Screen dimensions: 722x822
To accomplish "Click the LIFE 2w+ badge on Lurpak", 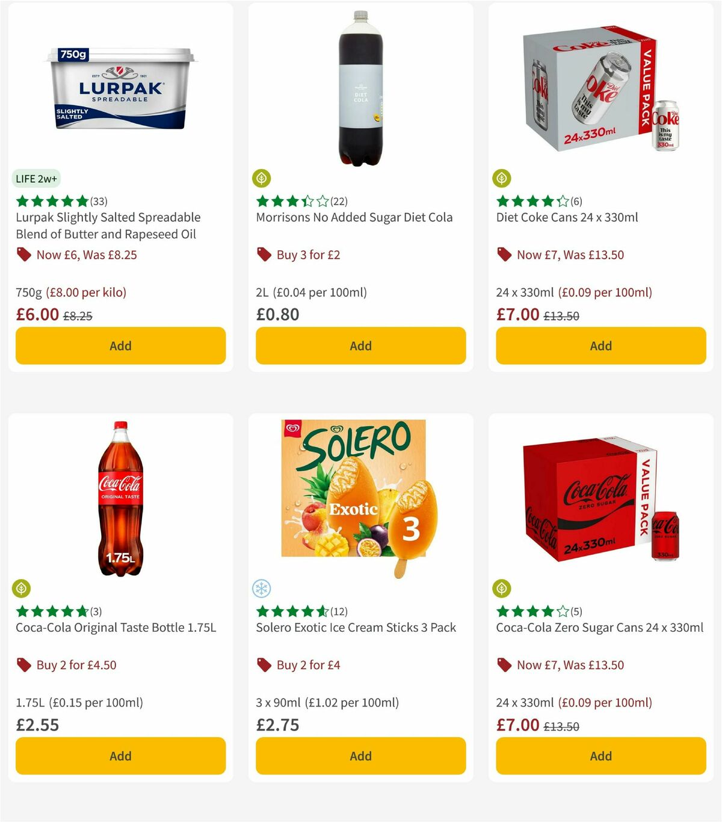I will coord(36,178).
